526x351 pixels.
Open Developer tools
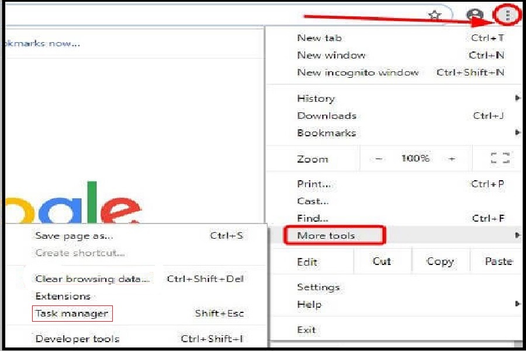[x=77, y=339]
